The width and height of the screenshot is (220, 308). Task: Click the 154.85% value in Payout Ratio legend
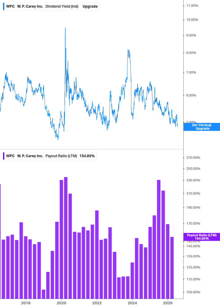[x=87, y=156]
